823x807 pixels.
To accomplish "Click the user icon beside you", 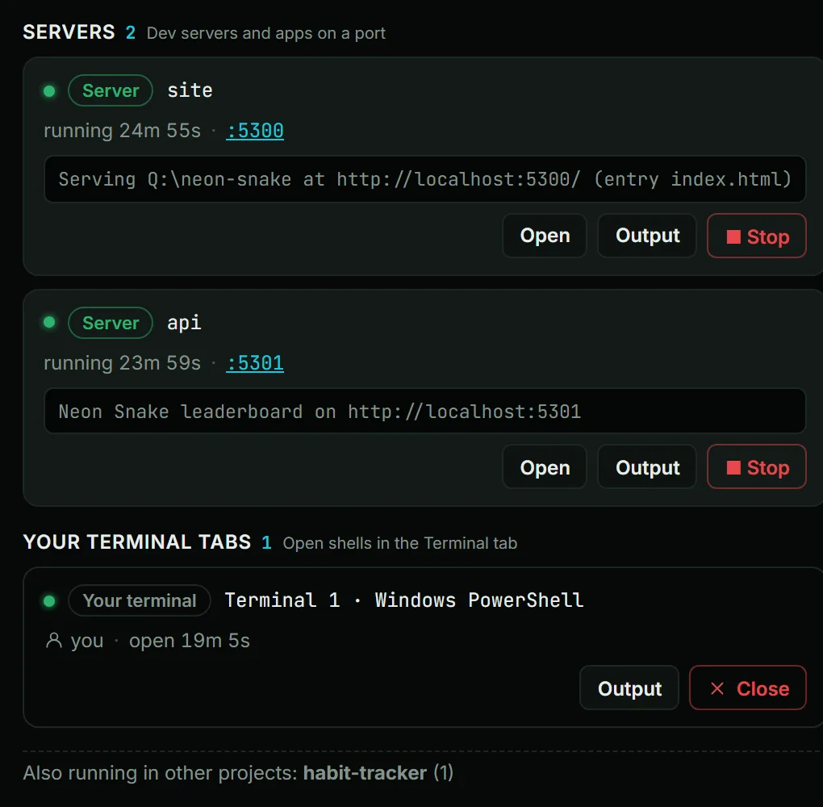I will (53, 641).
